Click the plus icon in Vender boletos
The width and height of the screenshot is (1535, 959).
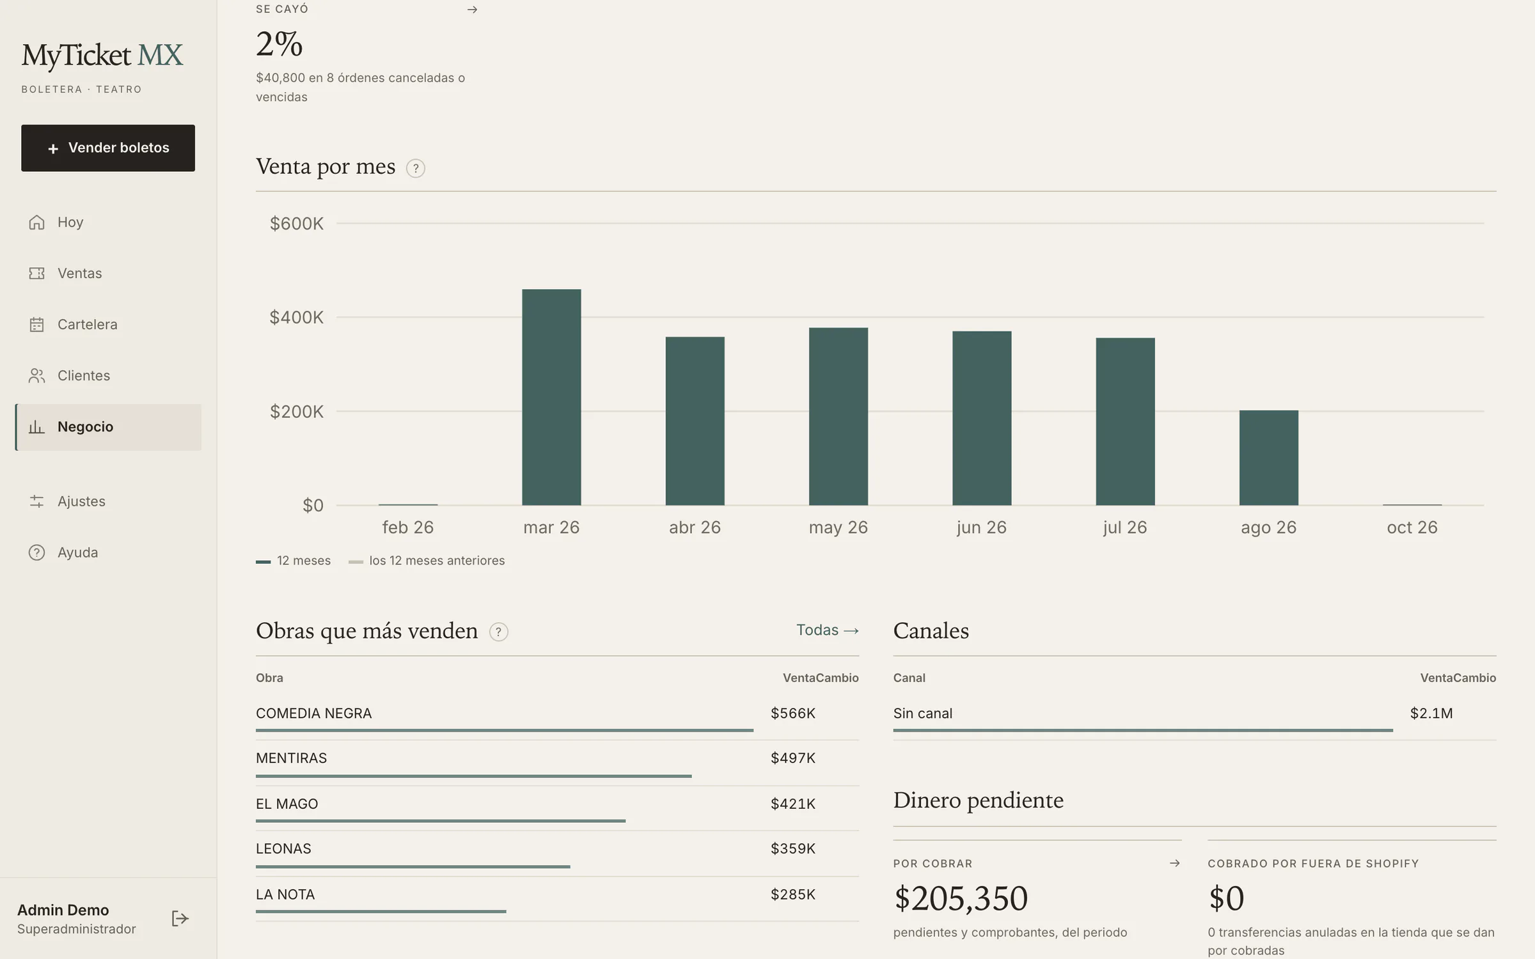point(53,148)
